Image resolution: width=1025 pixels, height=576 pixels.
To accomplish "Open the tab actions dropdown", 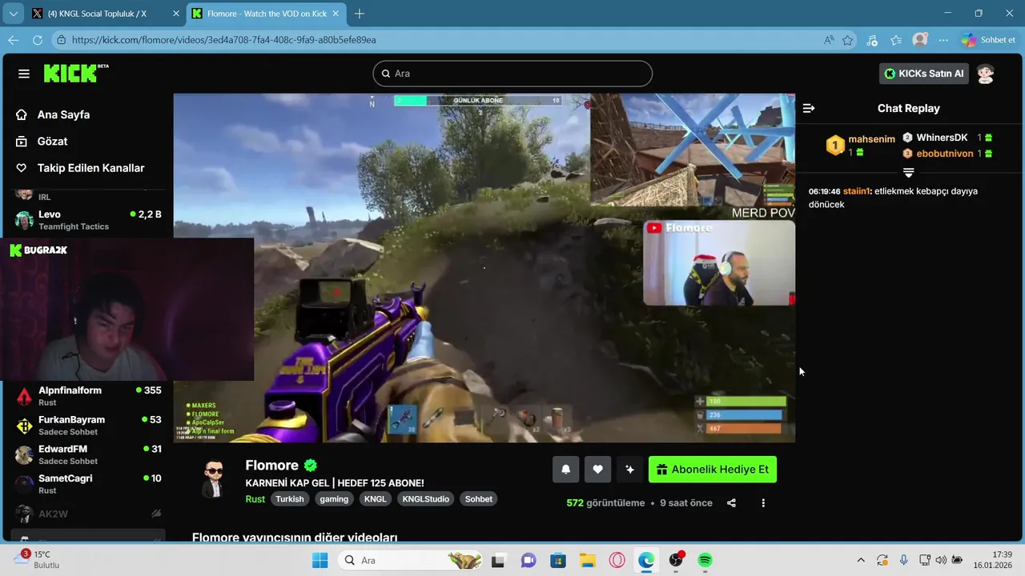I will point(13,14).
